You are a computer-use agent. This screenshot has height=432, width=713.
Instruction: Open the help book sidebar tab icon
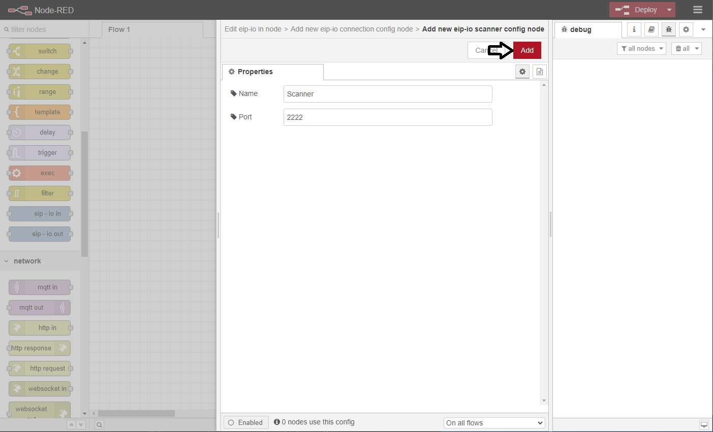(651, 29)
